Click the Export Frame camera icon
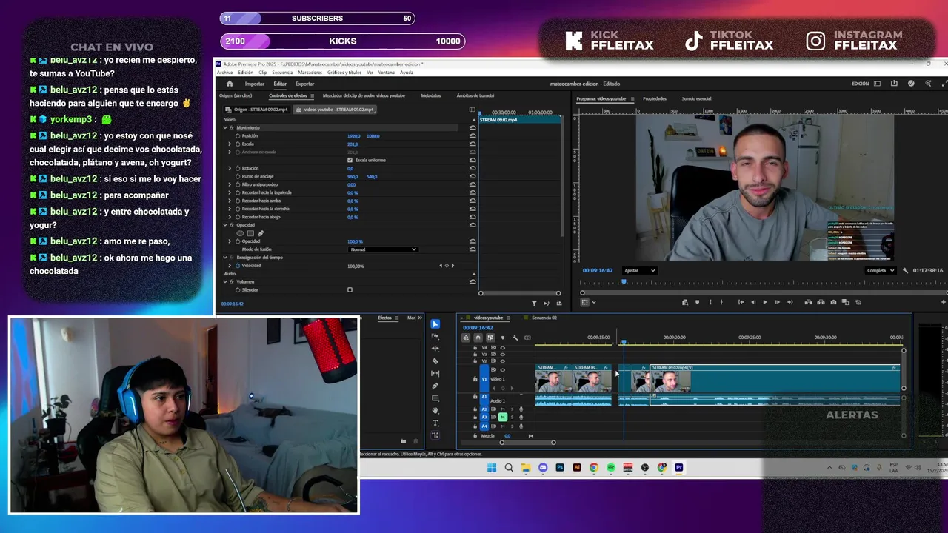Viewport: 948px width, 533px height. [833, 302]
